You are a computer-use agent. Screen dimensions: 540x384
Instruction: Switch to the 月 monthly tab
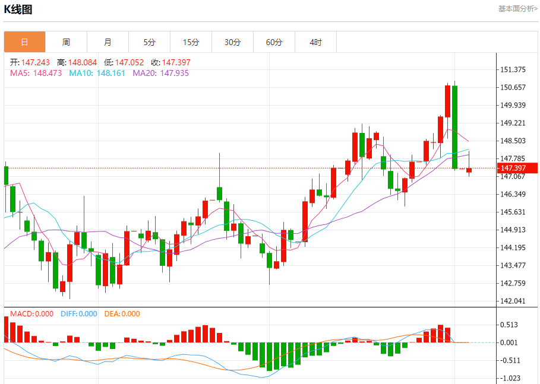[108, 42]
